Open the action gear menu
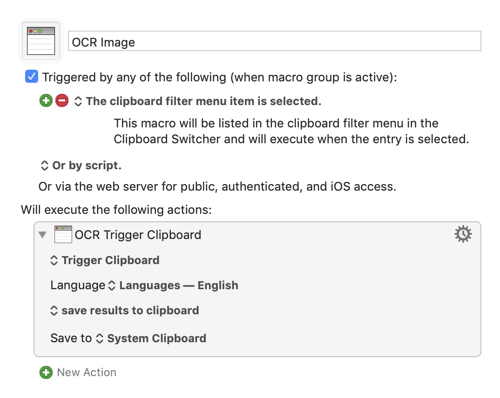Viewport: 500px width, 398px height. coord(463,234)
